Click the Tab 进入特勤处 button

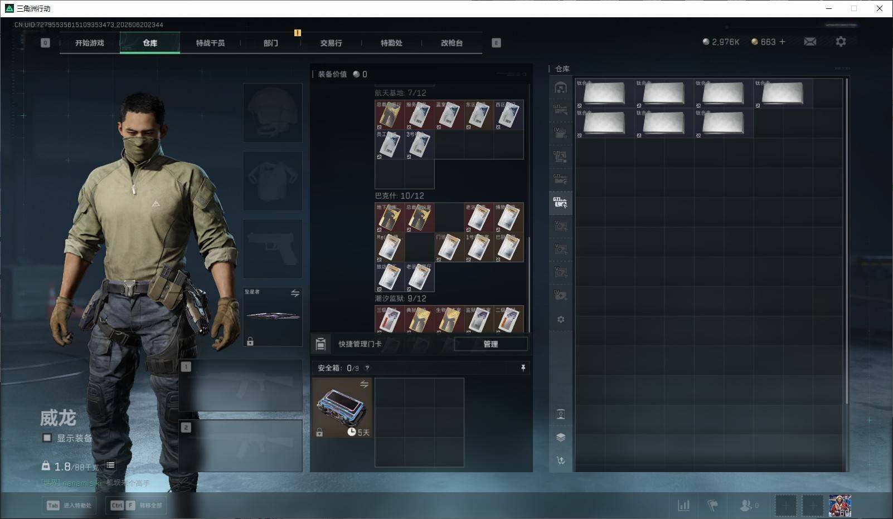[70, 505]
